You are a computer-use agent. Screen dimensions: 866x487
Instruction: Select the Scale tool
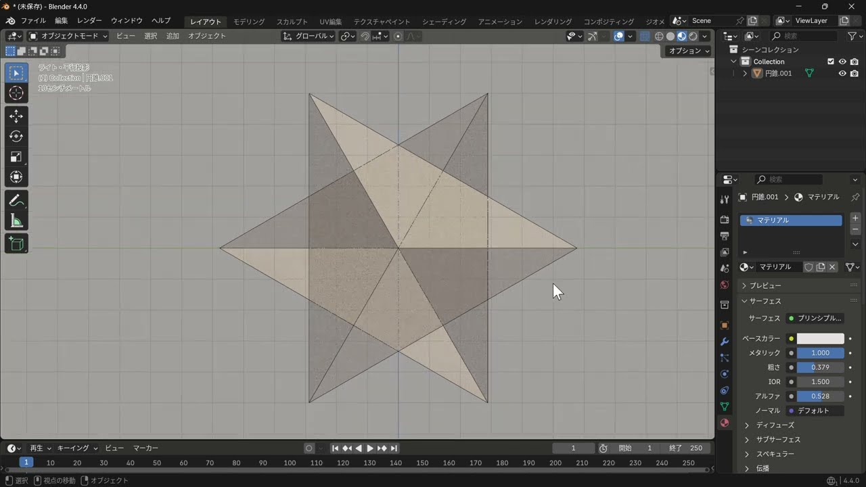coord(16,157)
